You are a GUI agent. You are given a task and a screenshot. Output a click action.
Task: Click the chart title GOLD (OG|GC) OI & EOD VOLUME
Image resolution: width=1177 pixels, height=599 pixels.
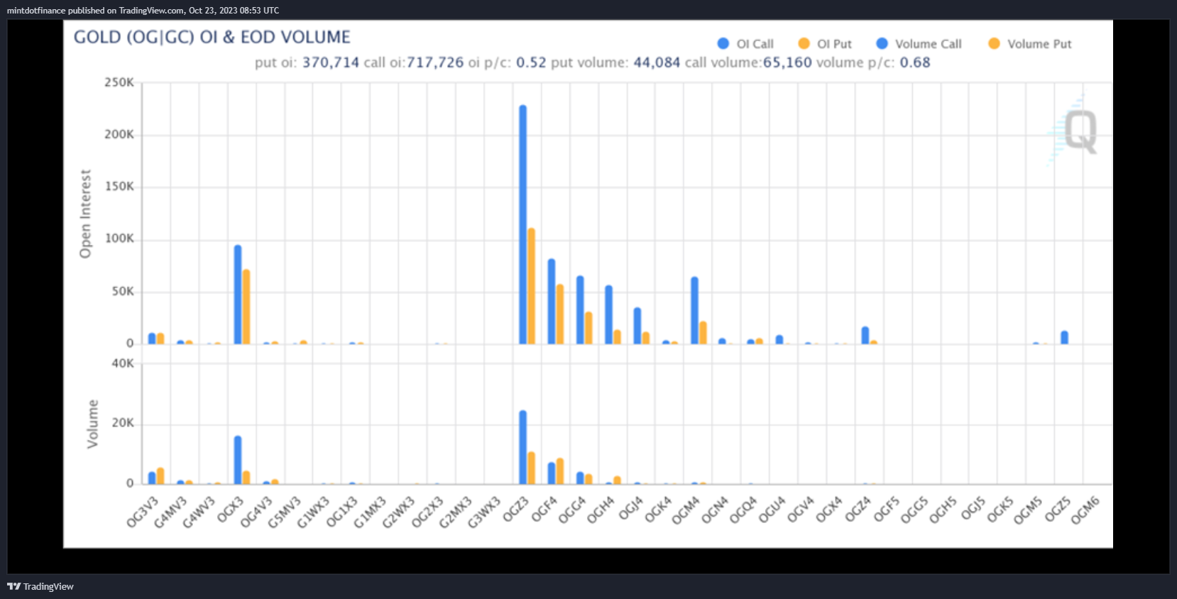point(212,37)
